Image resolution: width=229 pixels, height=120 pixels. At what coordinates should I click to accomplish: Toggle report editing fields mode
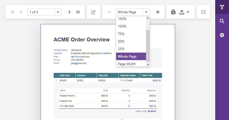coord(94,12)
